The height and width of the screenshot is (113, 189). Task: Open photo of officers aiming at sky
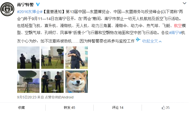coord(28,58)
